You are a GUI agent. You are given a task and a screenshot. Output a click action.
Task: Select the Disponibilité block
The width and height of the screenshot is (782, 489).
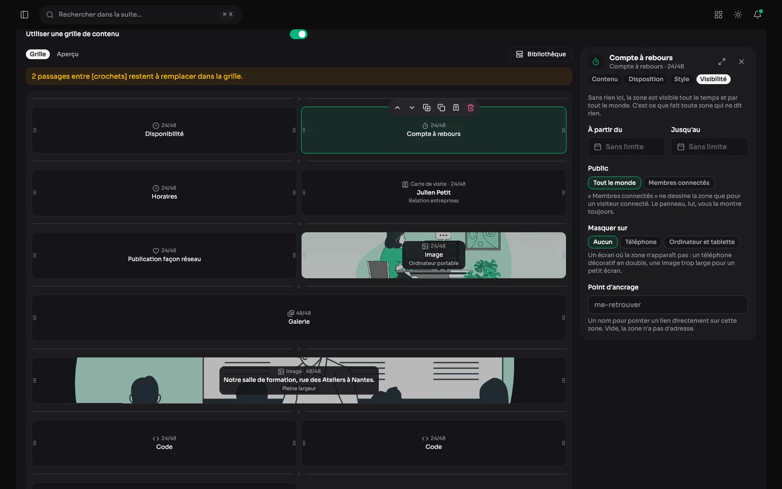[x=164, y=130]
